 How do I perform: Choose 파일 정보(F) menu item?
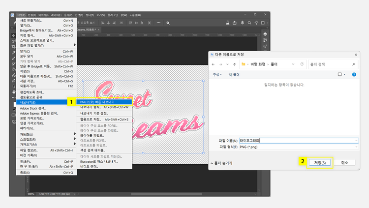tap(46, 150)
